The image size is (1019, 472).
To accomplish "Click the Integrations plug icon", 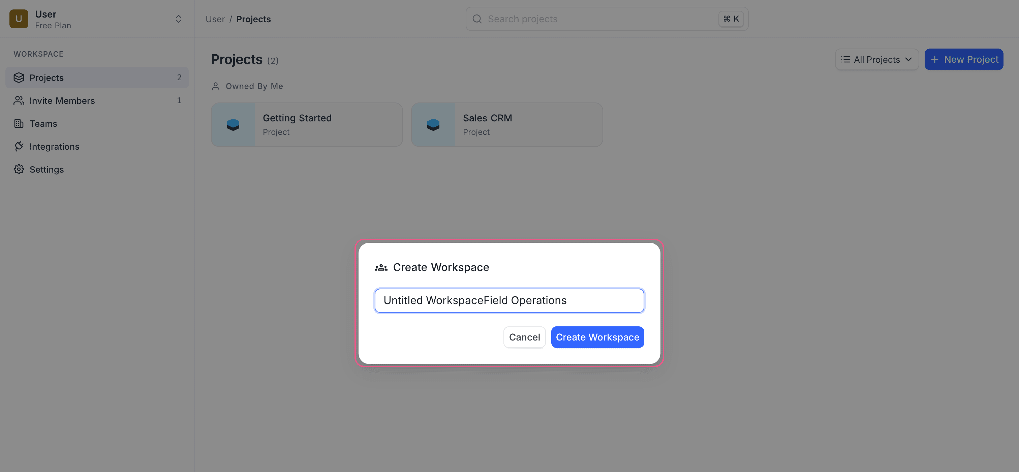I will tap(19, 146).
